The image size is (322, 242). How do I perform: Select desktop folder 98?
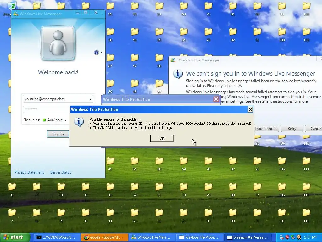(257, 215)
